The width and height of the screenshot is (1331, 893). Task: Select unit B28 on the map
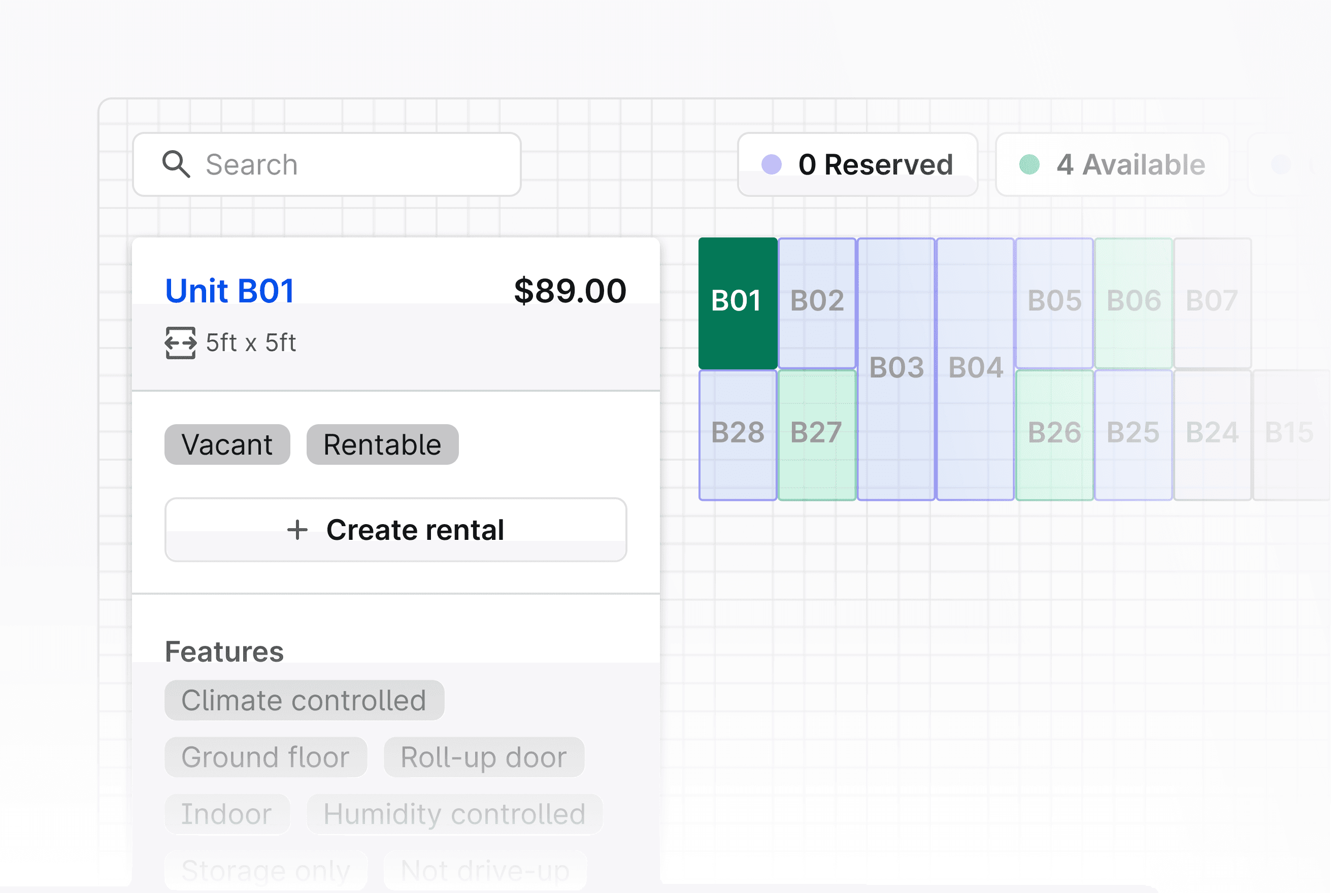coord(737,434)
